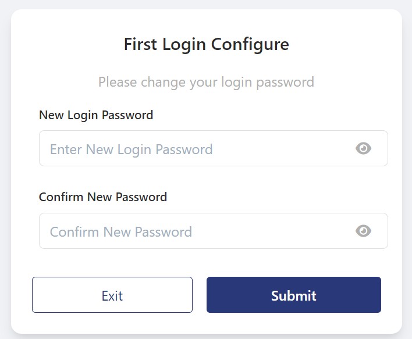This screenshot has width=412, height=339.
Task: Place cursor in the password confirmation box
Action: point(192,231)
